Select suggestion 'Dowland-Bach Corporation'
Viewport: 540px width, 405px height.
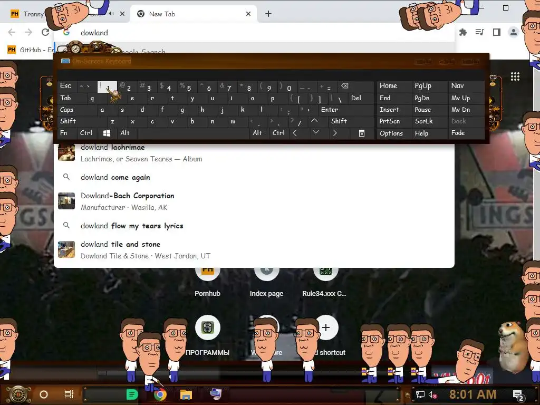click(x=254, y=201)
